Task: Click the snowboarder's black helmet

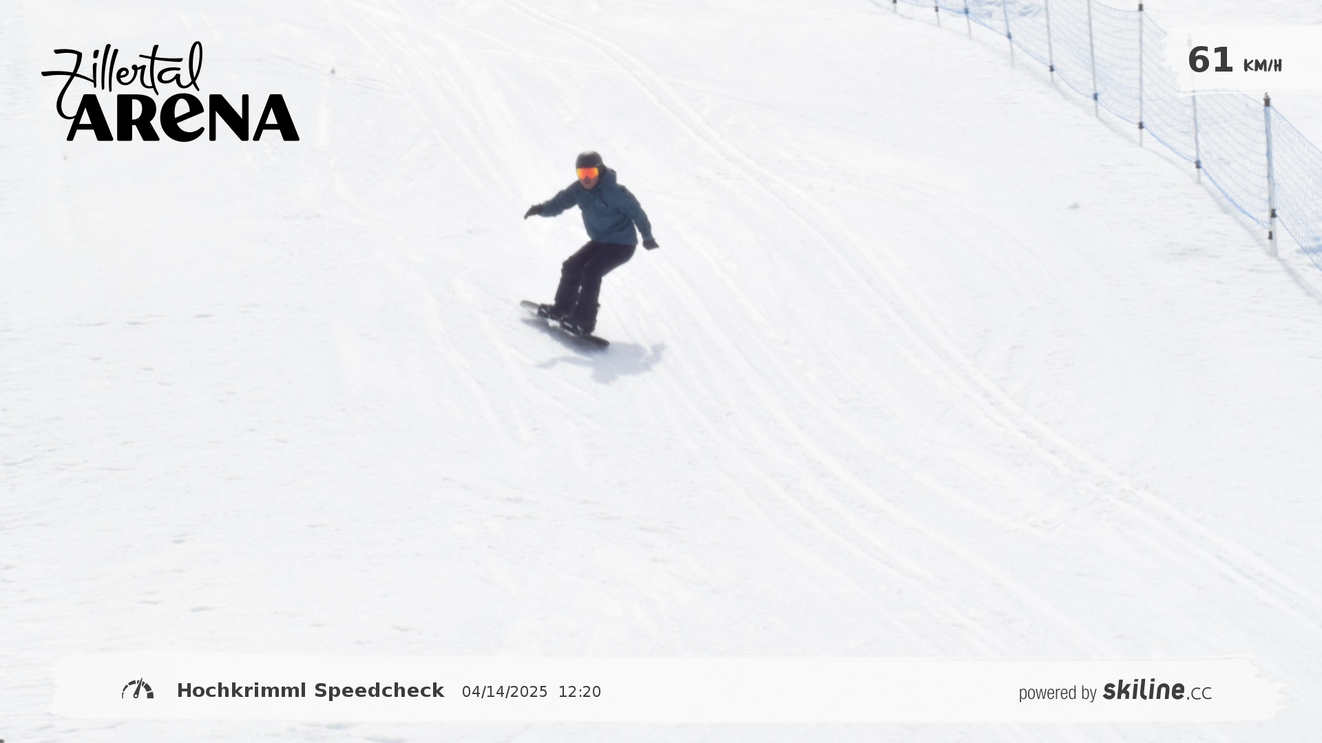Action: tap(589, 160)
